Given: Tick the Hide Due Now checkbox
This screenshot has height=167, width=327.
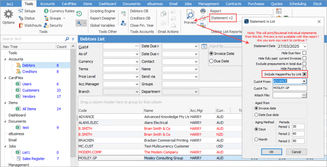Looking at the screenshot, I should (x=304, y=53).
